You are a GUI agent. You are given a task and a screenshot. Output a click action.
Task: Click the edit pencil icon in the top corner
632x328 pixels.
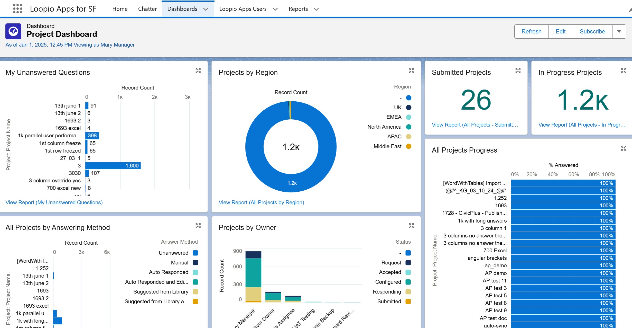point(630,10)
